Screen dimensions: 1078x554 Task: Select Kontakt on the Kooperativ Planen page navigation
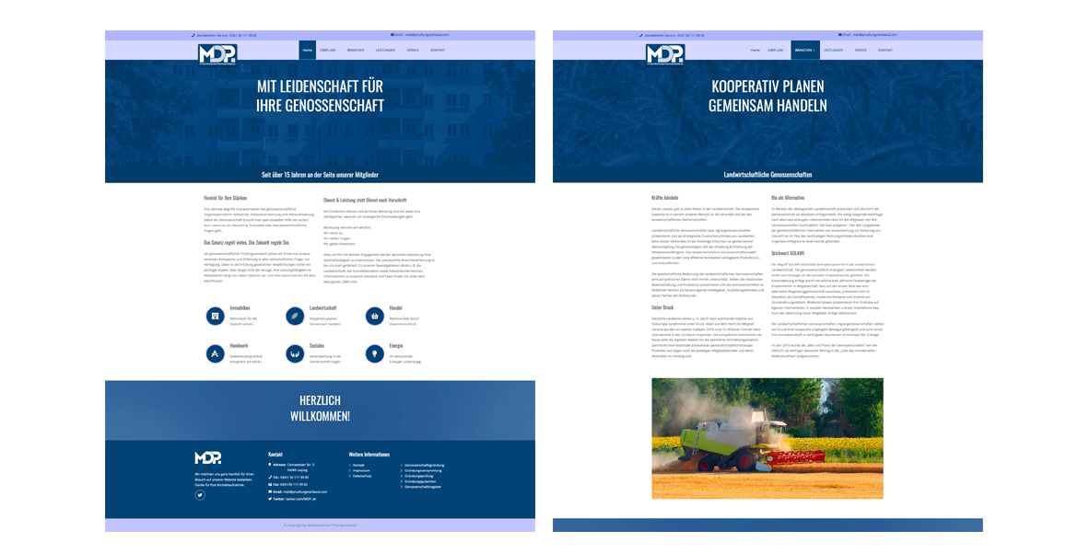coord(885,50)
